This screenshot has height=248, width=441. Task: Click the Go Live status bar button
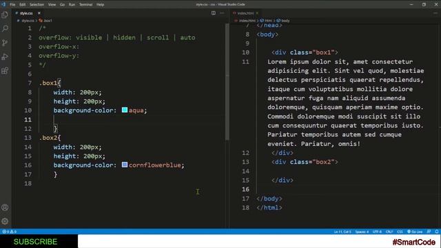coord(415,231)
